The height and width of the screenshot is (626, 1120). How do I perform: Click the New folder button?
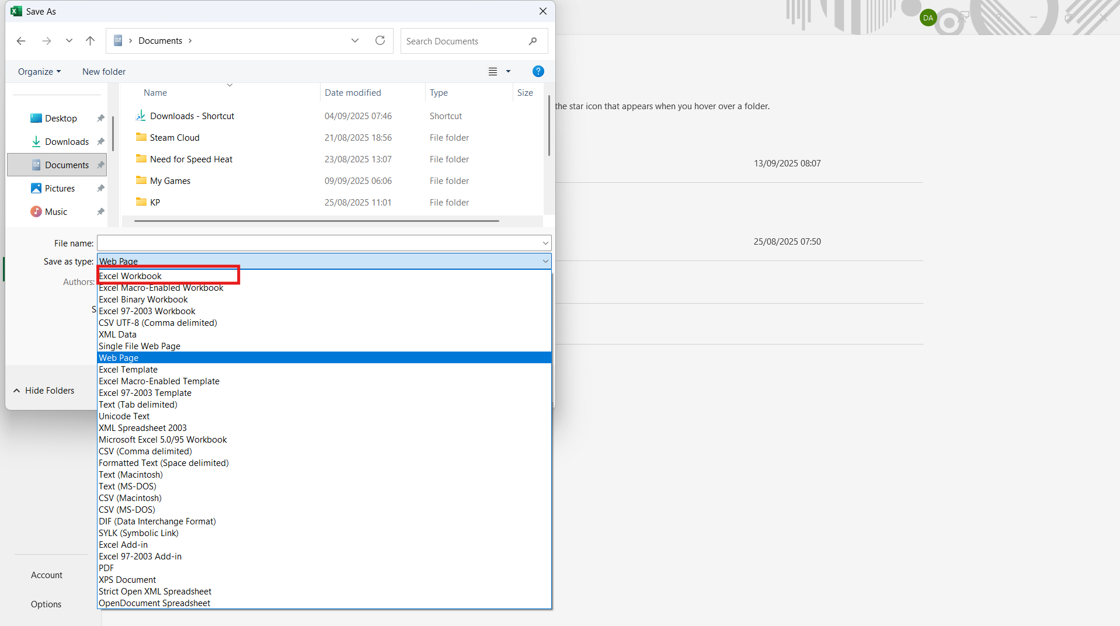click(x=104, y=71)
